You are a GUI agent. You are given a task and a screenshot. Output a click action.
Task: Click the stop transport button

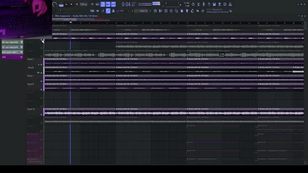pos(71,4)
